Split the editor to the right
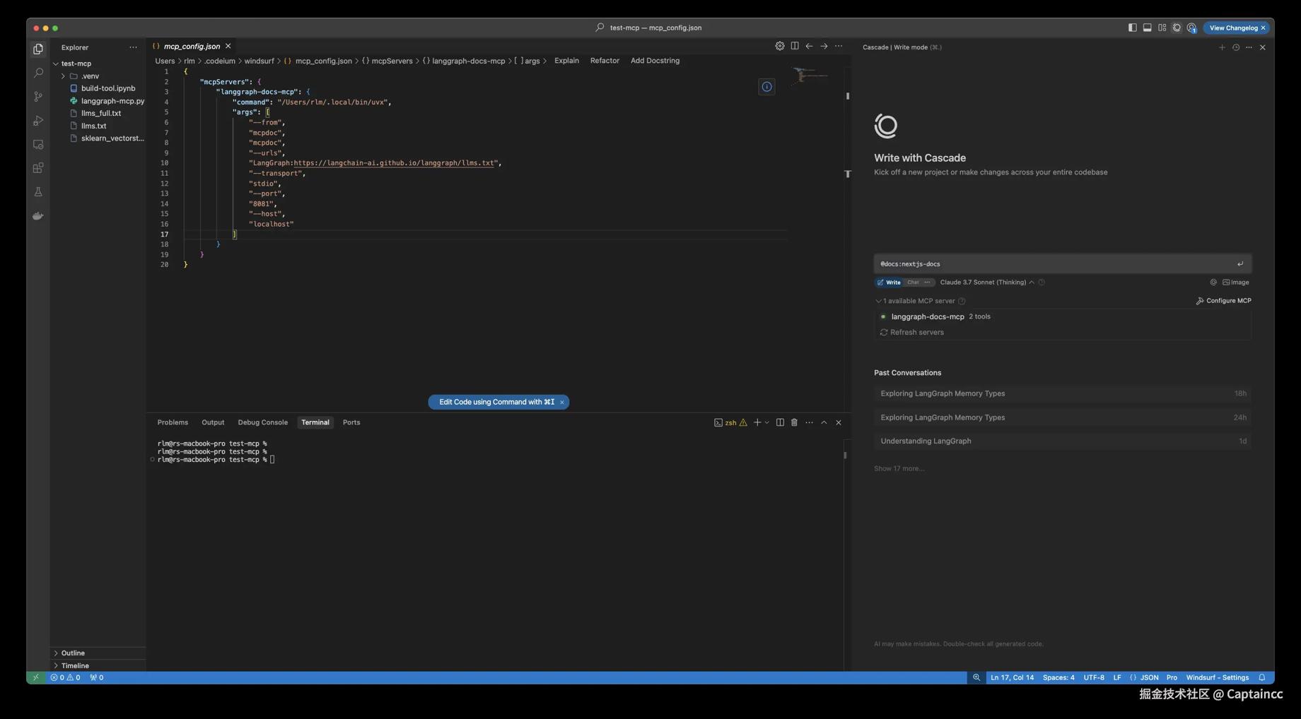The width and height of the screenshot is (1301, 719). [795, 46]
